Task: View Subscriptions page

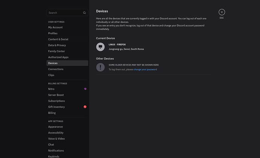Action: pyautogui.click(x=67, y=101)
